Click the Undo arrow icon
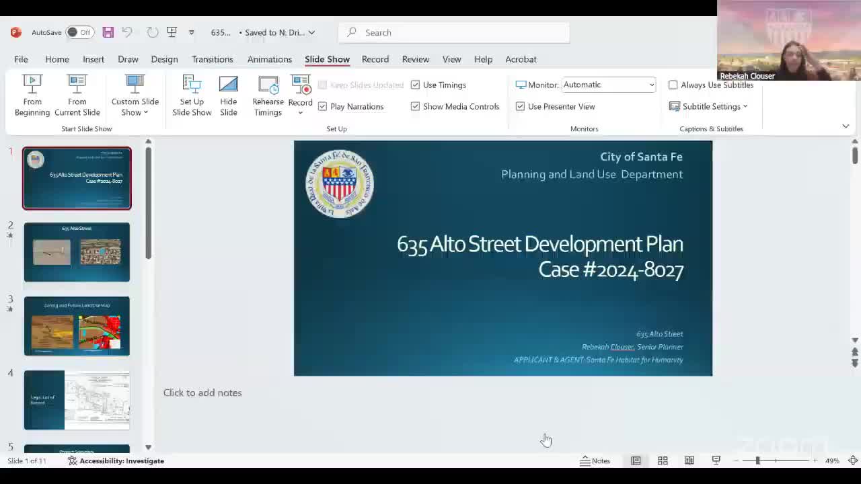This screenshot has width=861, height=484. click(x=127, y=32)
